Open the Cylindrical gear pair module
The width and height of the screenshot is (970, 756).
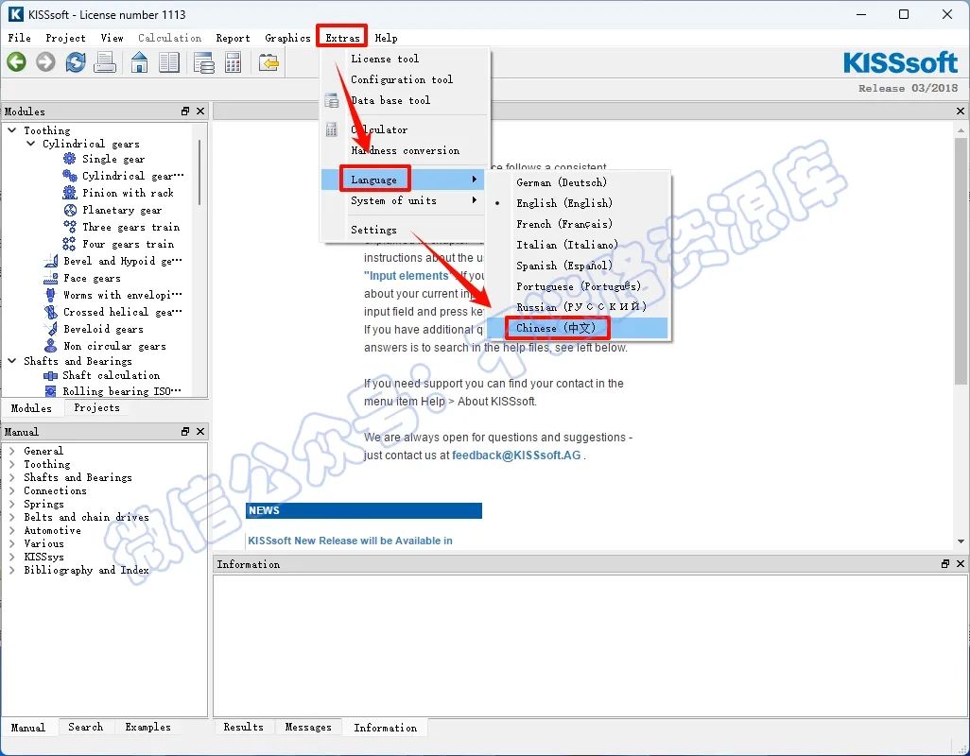point(124,176)
